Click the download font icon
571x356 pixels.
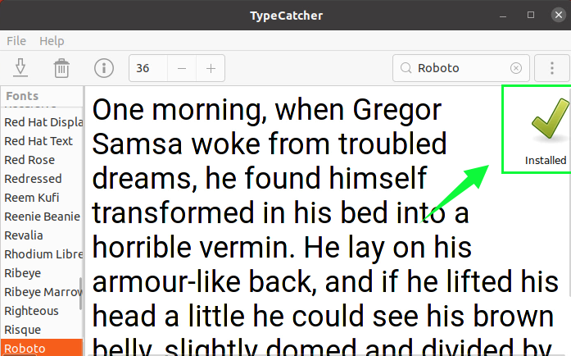[21, 68]
